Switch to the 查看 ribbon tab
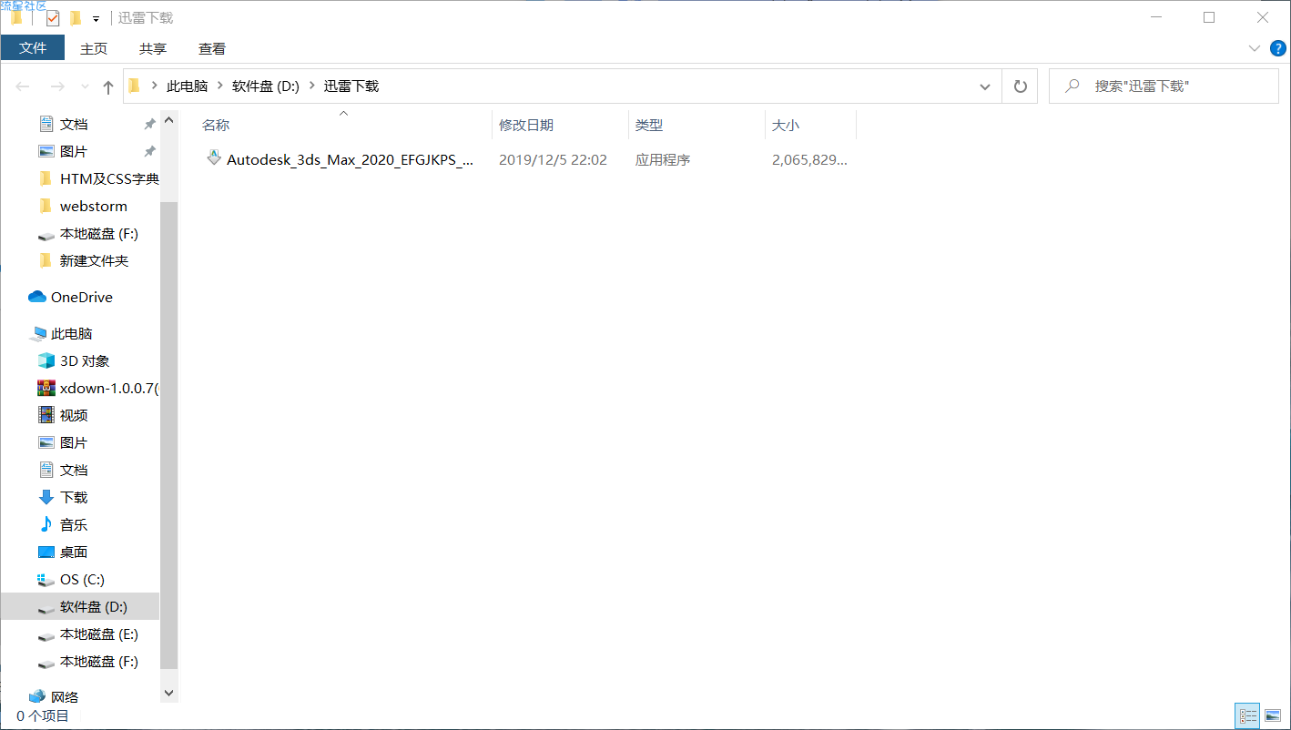The width and height of the screenshot is (1291, 730). [x=212, y=48]
